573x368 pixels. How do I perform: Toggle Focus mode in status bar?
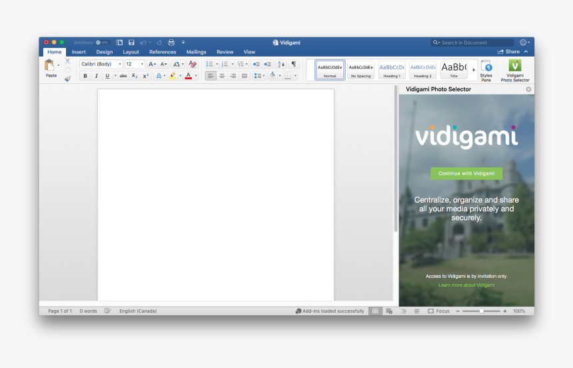(x=438, y=311)
